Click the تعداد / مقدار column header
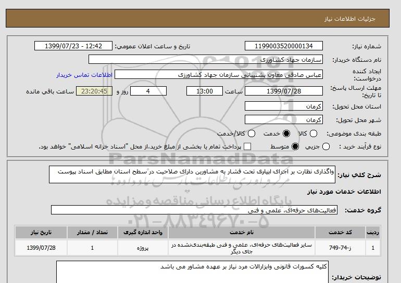Image resolution: width=401 pixels, height=283 pixels. coord(92,232)
